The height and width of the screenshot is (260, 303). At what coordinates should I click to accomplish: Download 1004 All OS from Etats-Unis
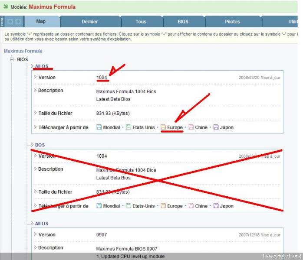point(144,127)
